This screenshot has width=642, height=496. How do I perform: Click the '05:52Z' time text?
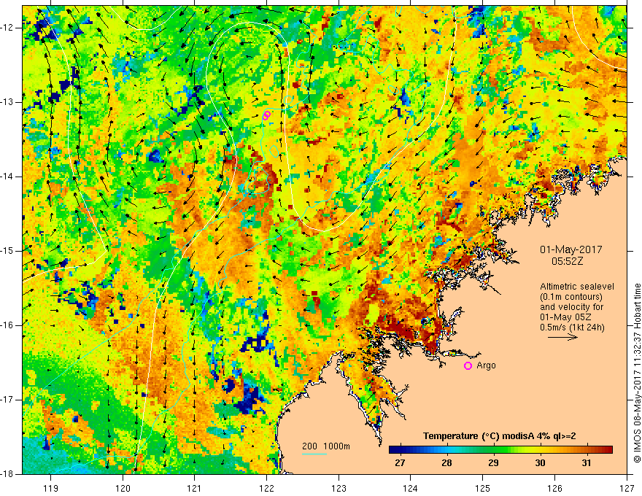[x=567, y=261]
